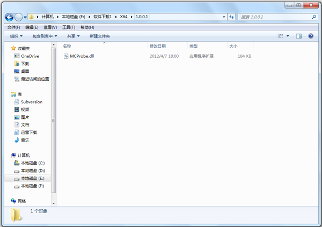
Task: Select 网络 in the navigation pane
Action: pos(22,201)
